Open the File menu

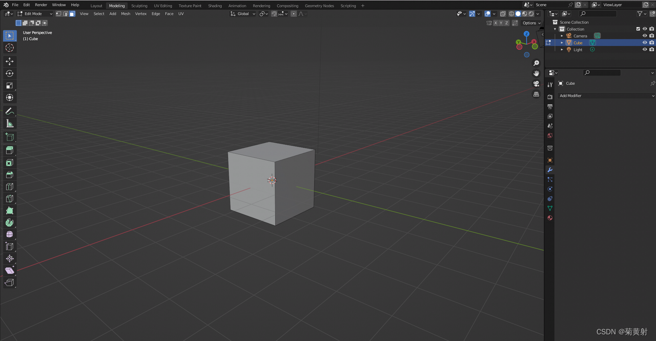click(15, 5)
